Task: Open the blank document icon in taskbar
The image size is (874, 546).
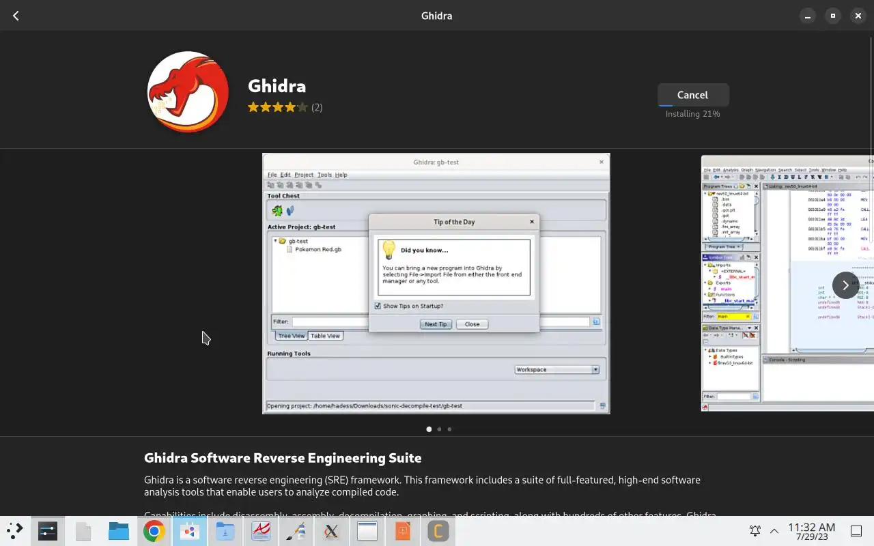Action: [x=83, y=531]
